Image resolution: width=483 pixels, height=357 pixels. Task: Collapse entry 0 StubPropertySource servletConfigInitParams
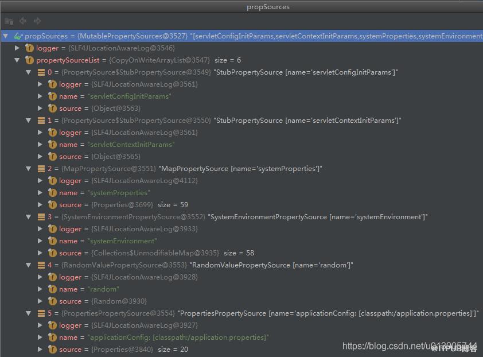[28, 72]
